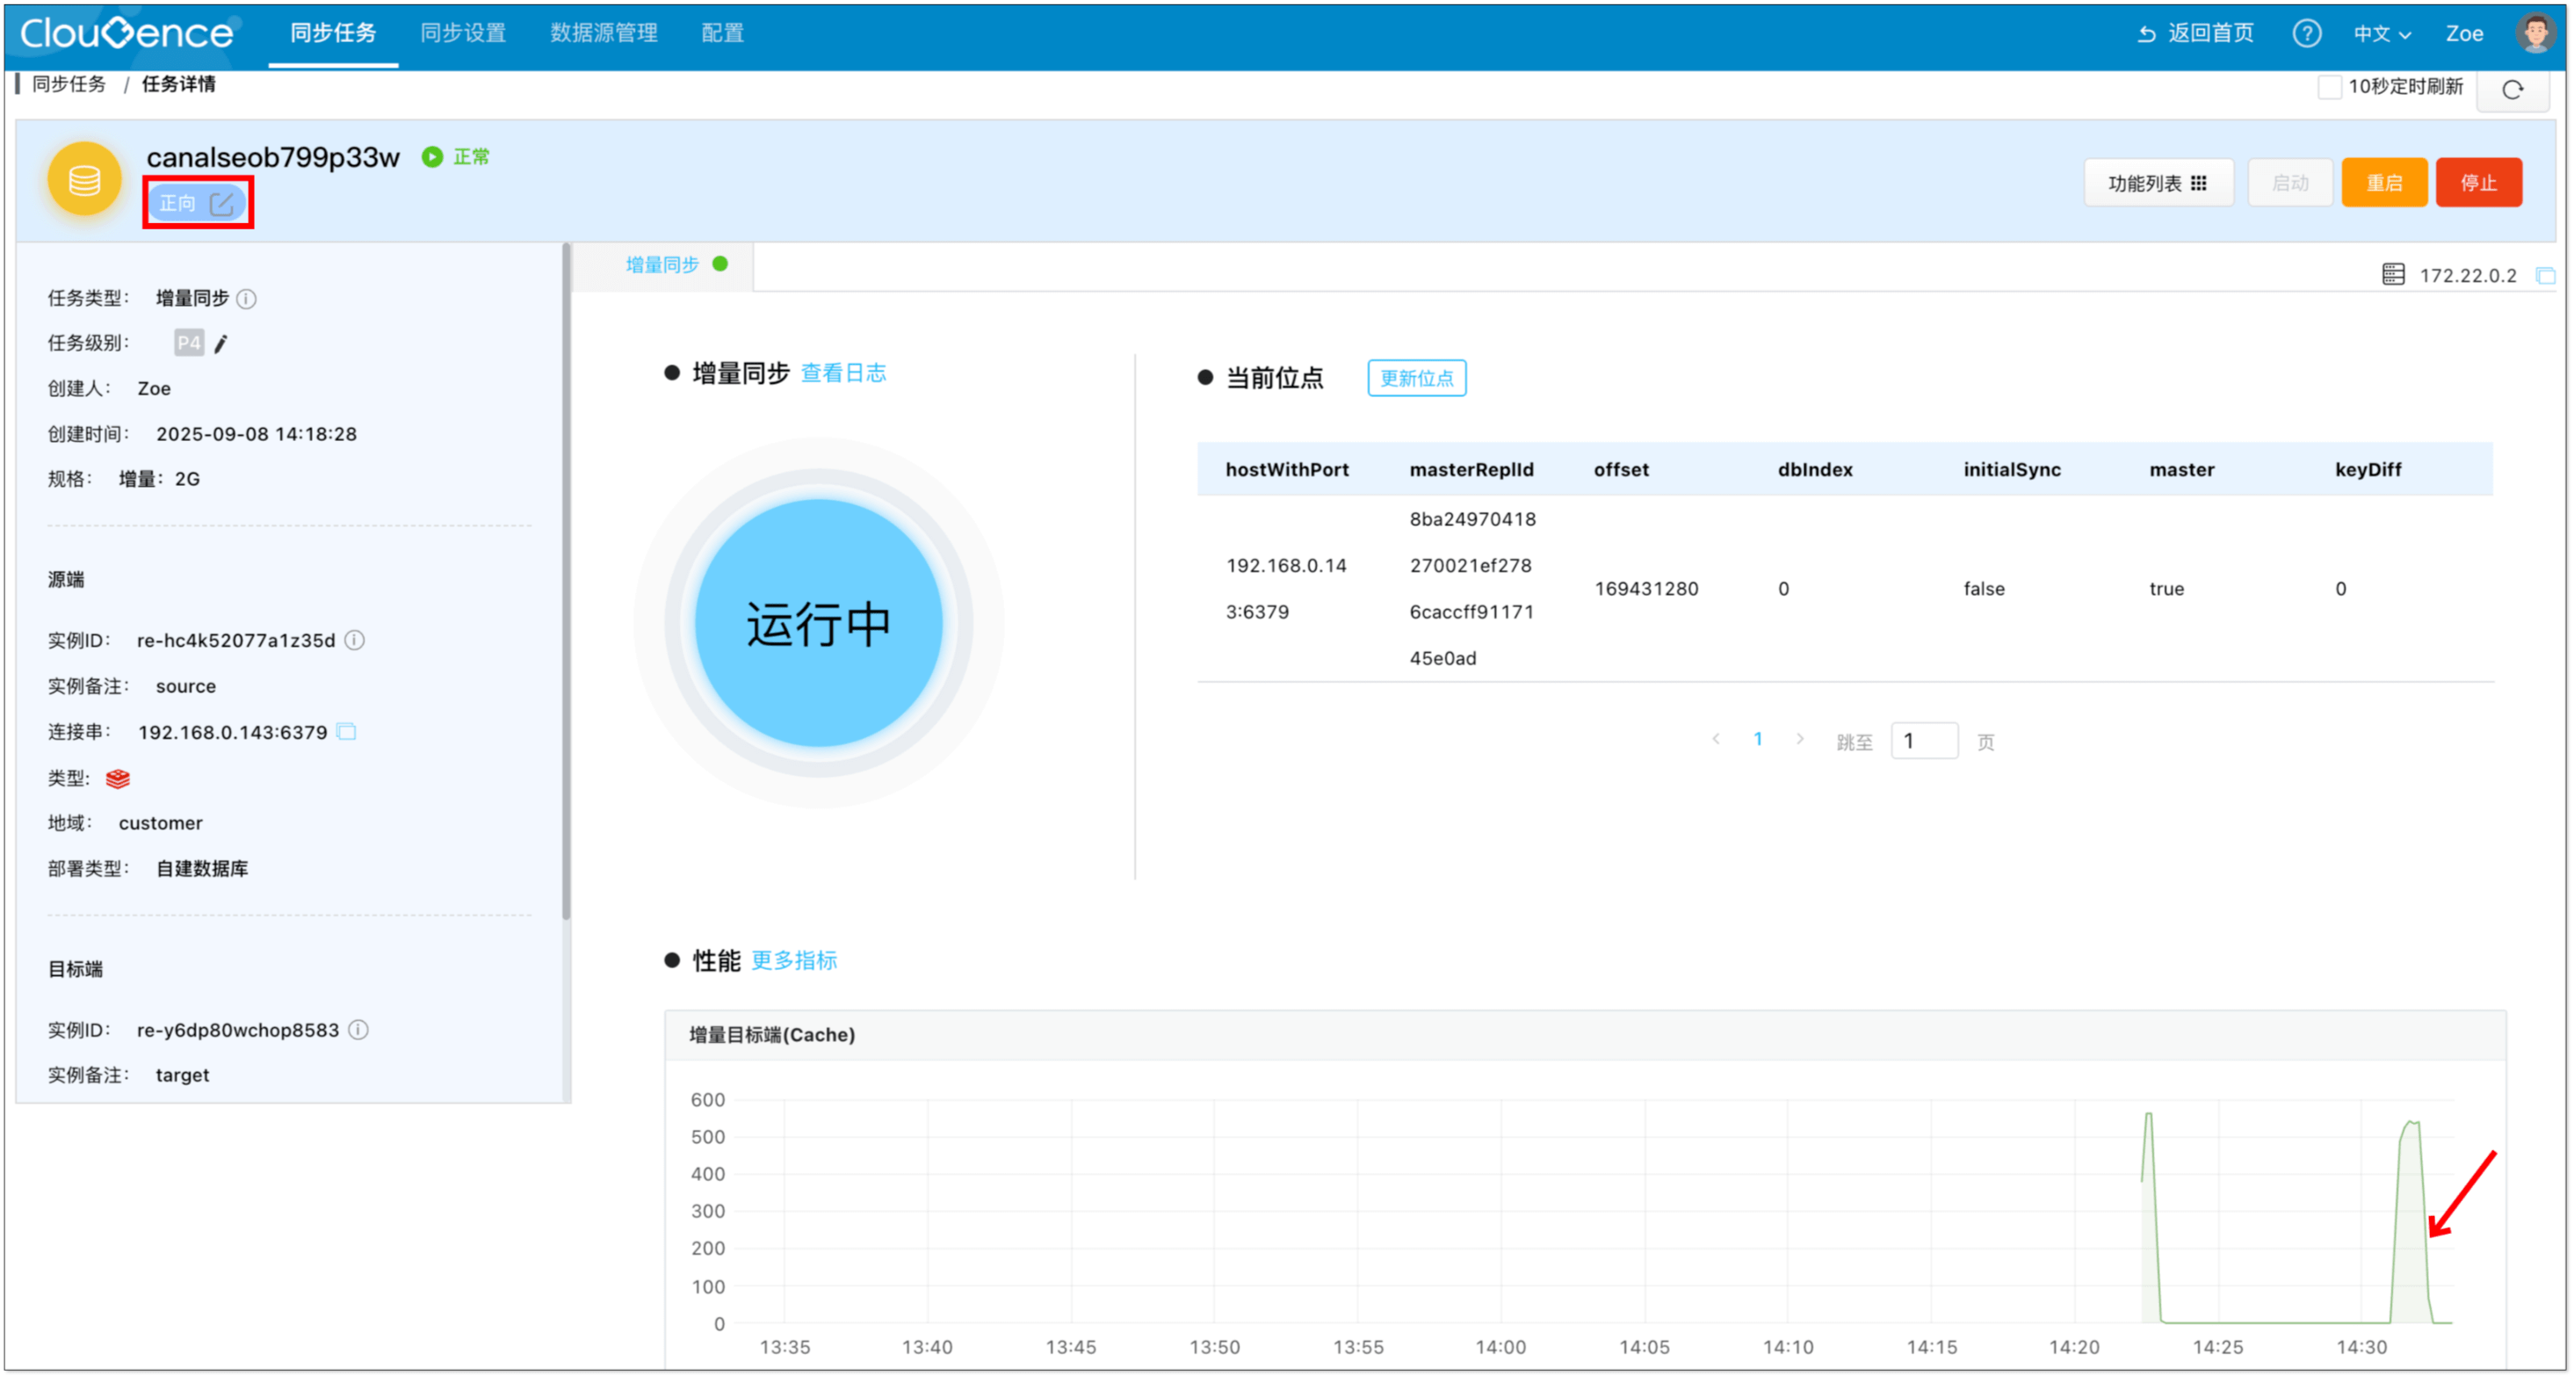Enable the 10秒定时刷新 checkbox
Screen dimensions: 2574x1376
2329,87
